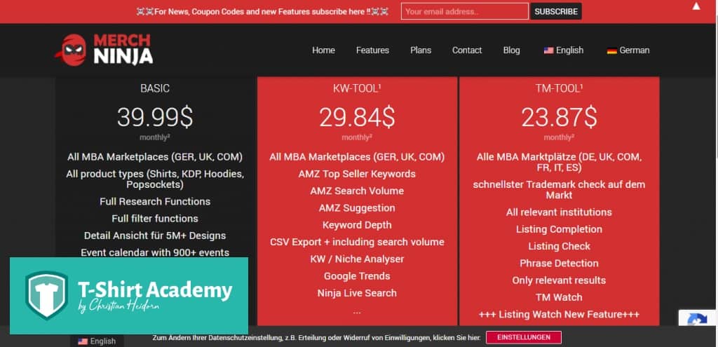Image resolution: width=718 pixels, height=347 pixels.
Task: Click the AMZ Top Seller Keywords feature
Action: pos(357,174)
